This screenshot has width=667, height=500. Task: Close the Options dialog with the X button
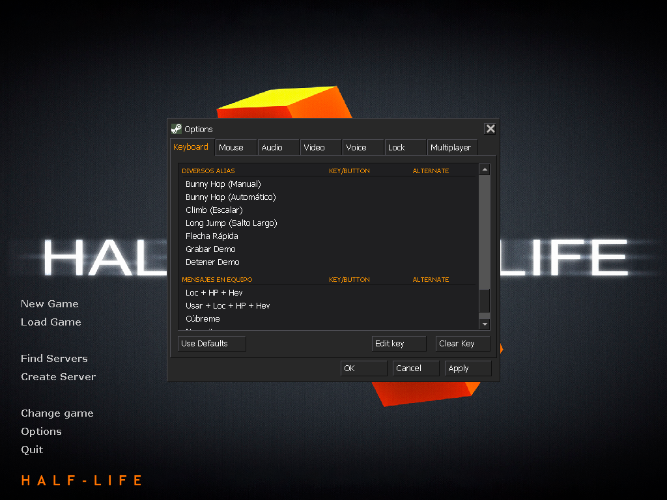[x=490, y=129]
